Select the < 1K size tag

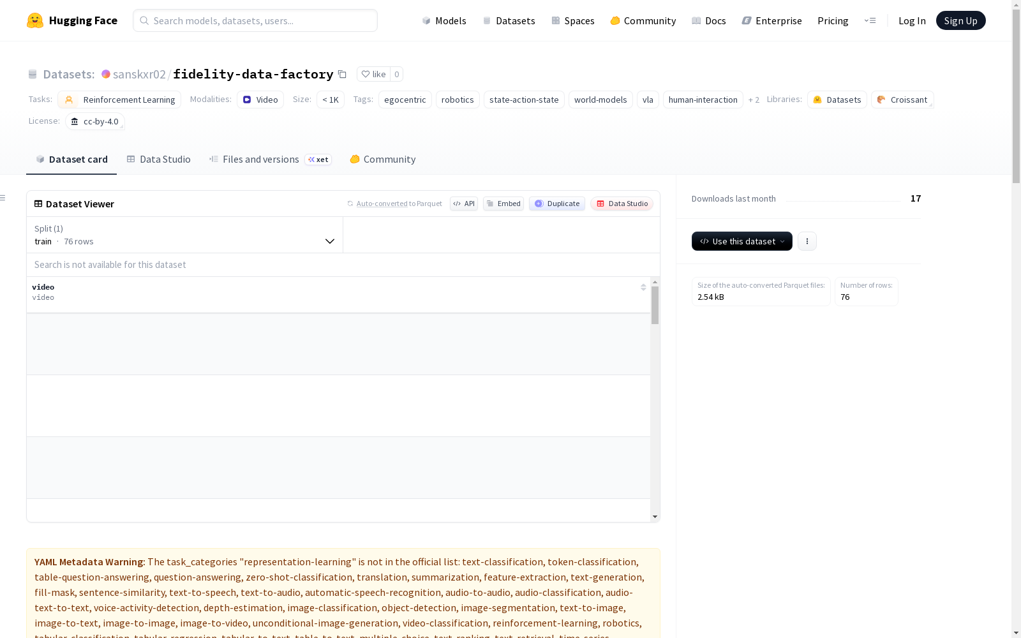[x=331, y=100]
